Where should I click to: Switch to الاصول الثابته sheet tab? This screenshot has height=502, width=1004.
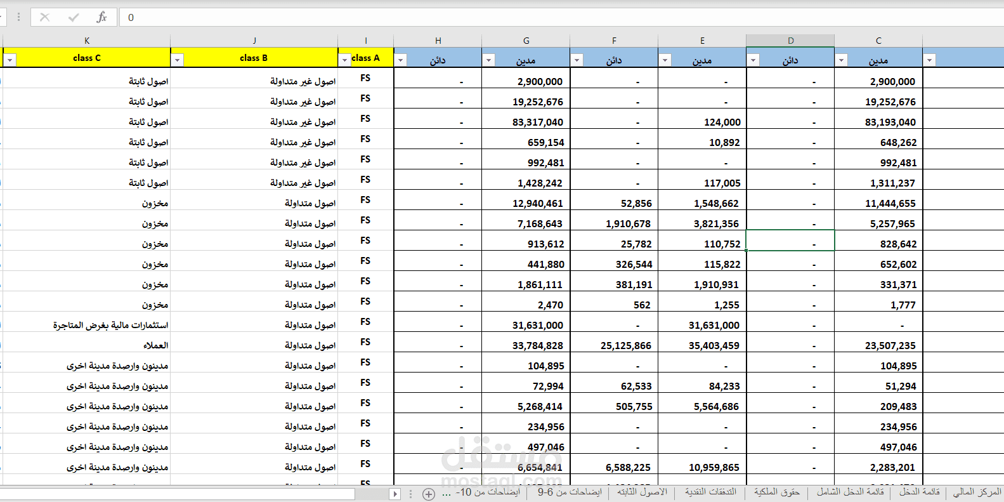click(x=642, y=492)
